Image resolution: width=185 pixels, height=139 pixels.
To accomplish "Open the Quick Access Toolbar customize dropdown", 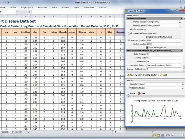I will (9, 3).
